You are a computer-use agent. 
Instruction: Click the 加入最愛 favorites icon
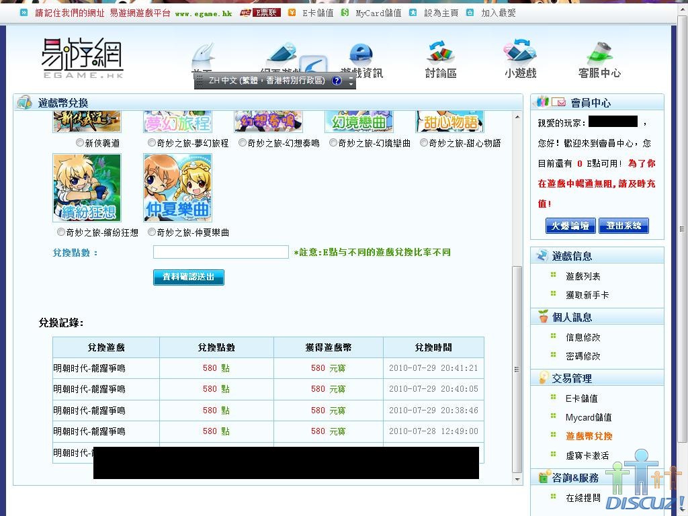click(x=470, y=13)
